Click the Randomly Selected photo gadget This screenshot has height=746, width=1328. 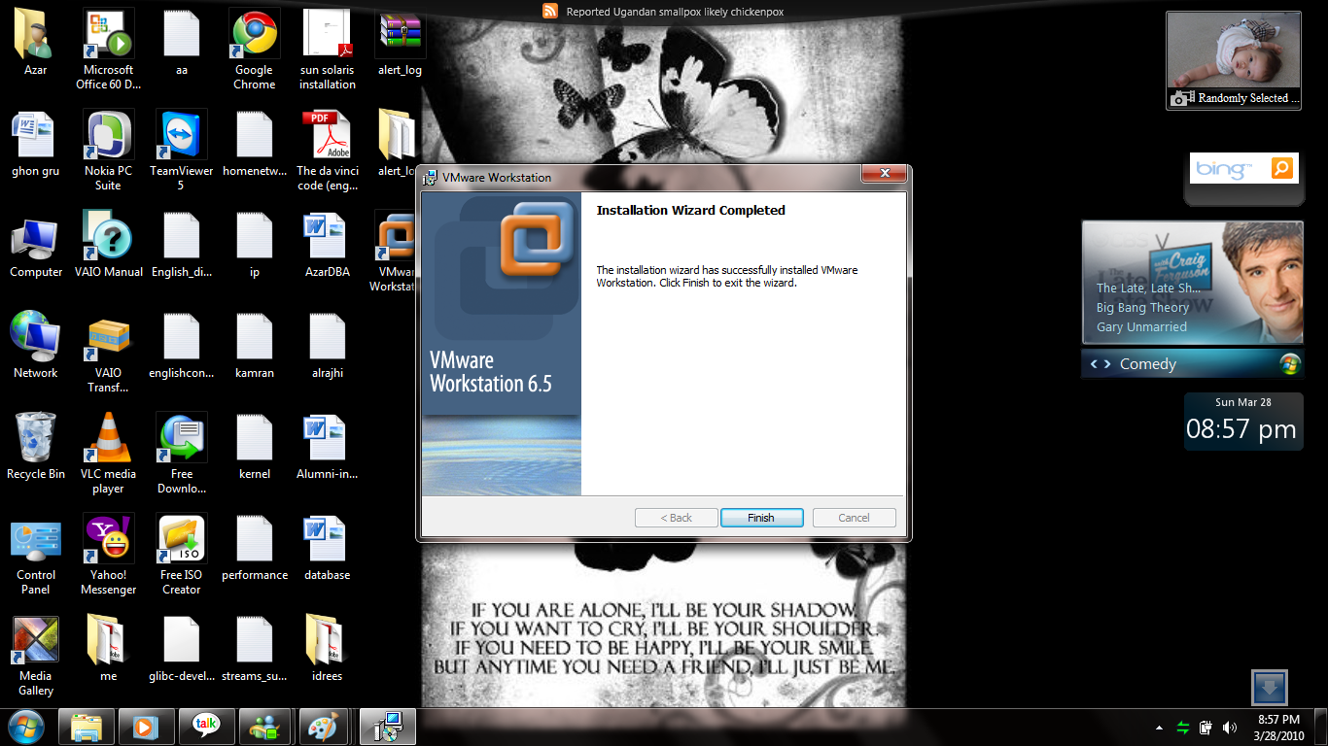point(1233,60)
